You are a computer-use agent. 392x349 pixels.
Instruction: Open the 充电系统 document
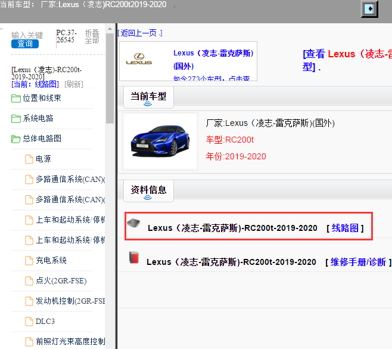click(51, 260)
